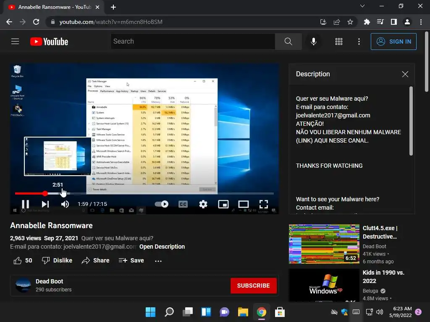Open more actions ellipsis menu
430x322 pixels.
click(158, 261)
